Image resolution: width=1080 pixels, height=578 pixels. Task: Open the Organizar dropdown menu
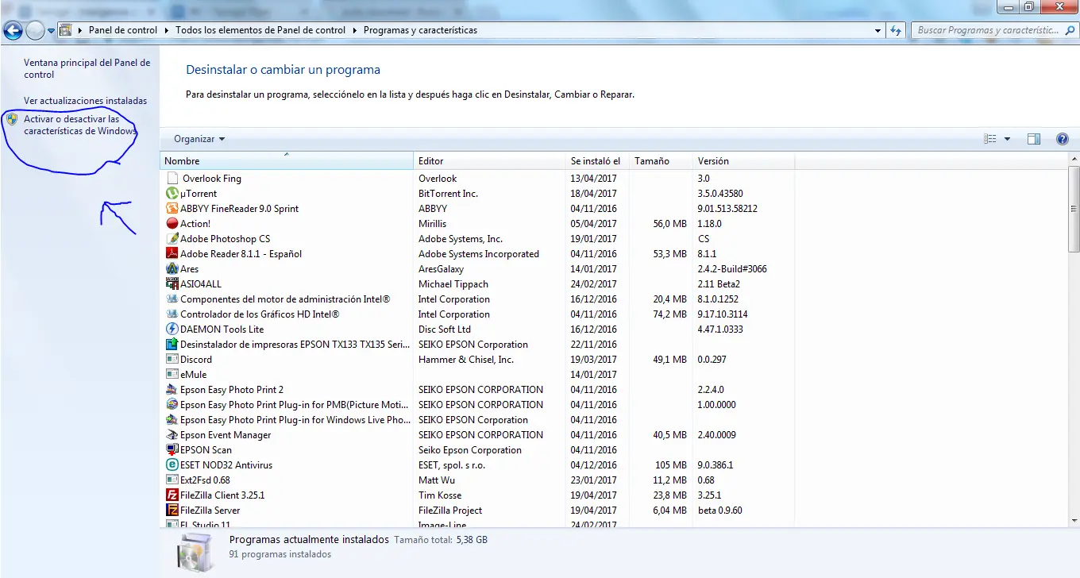point(199,139)
